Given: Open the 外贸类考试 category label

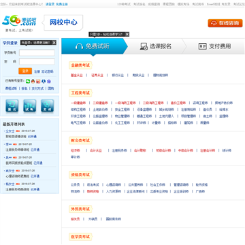Looking at the screenshot, I should (80, 209).
